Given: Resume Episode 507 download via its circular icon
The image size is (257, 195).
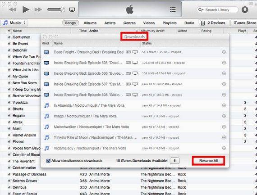Looking at the screenshot, I should point(224,84).
